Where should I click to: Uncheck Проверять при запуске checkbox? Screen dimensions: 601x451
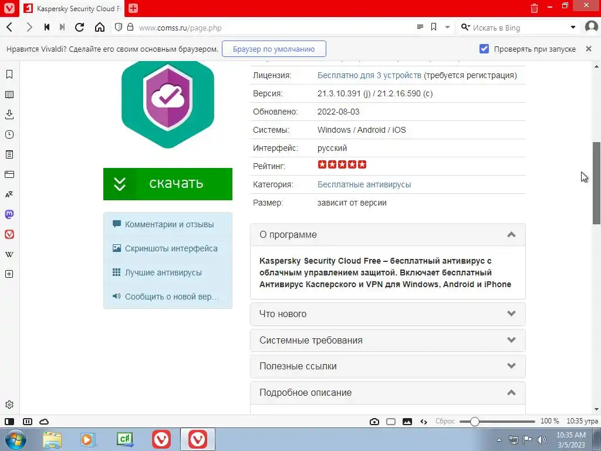click(484, 49)
